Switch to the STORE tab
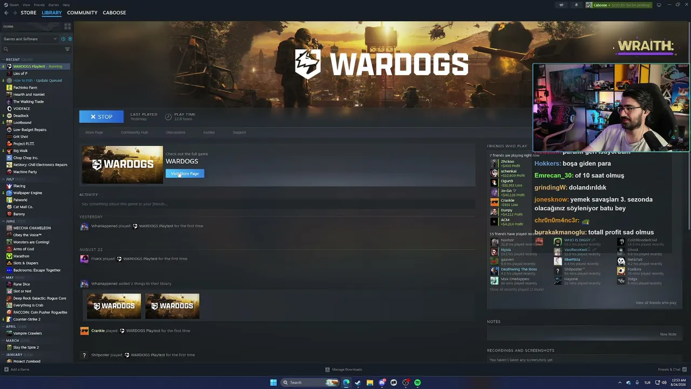This screenshot has width=691, height=389. (29, 12)
